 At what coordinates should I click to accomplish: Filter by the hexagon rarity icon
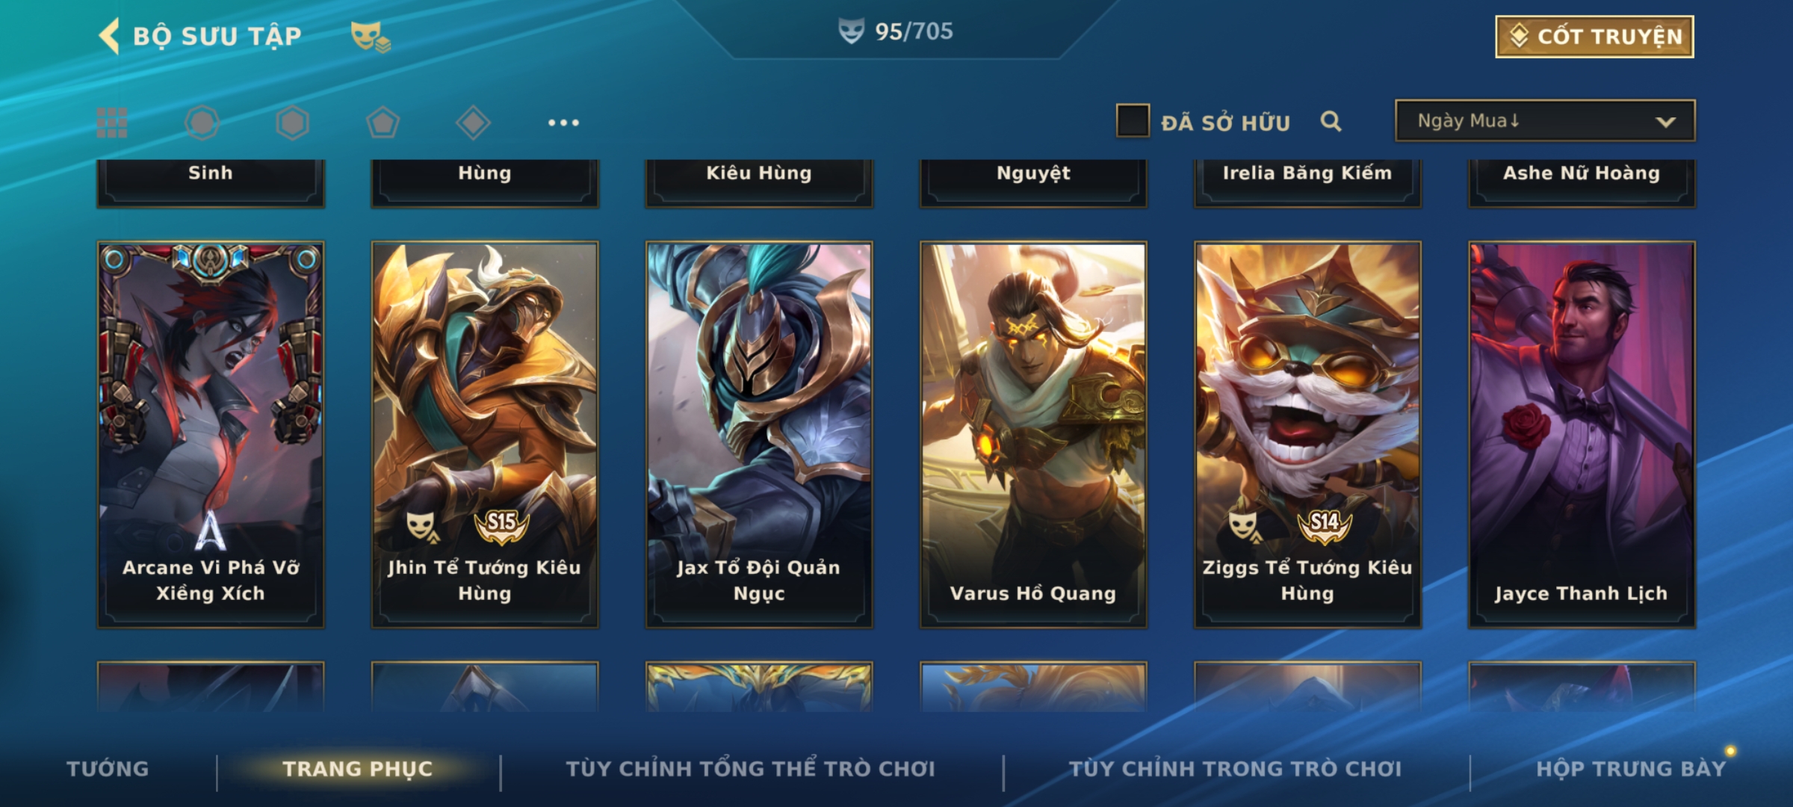coord(292,123)
